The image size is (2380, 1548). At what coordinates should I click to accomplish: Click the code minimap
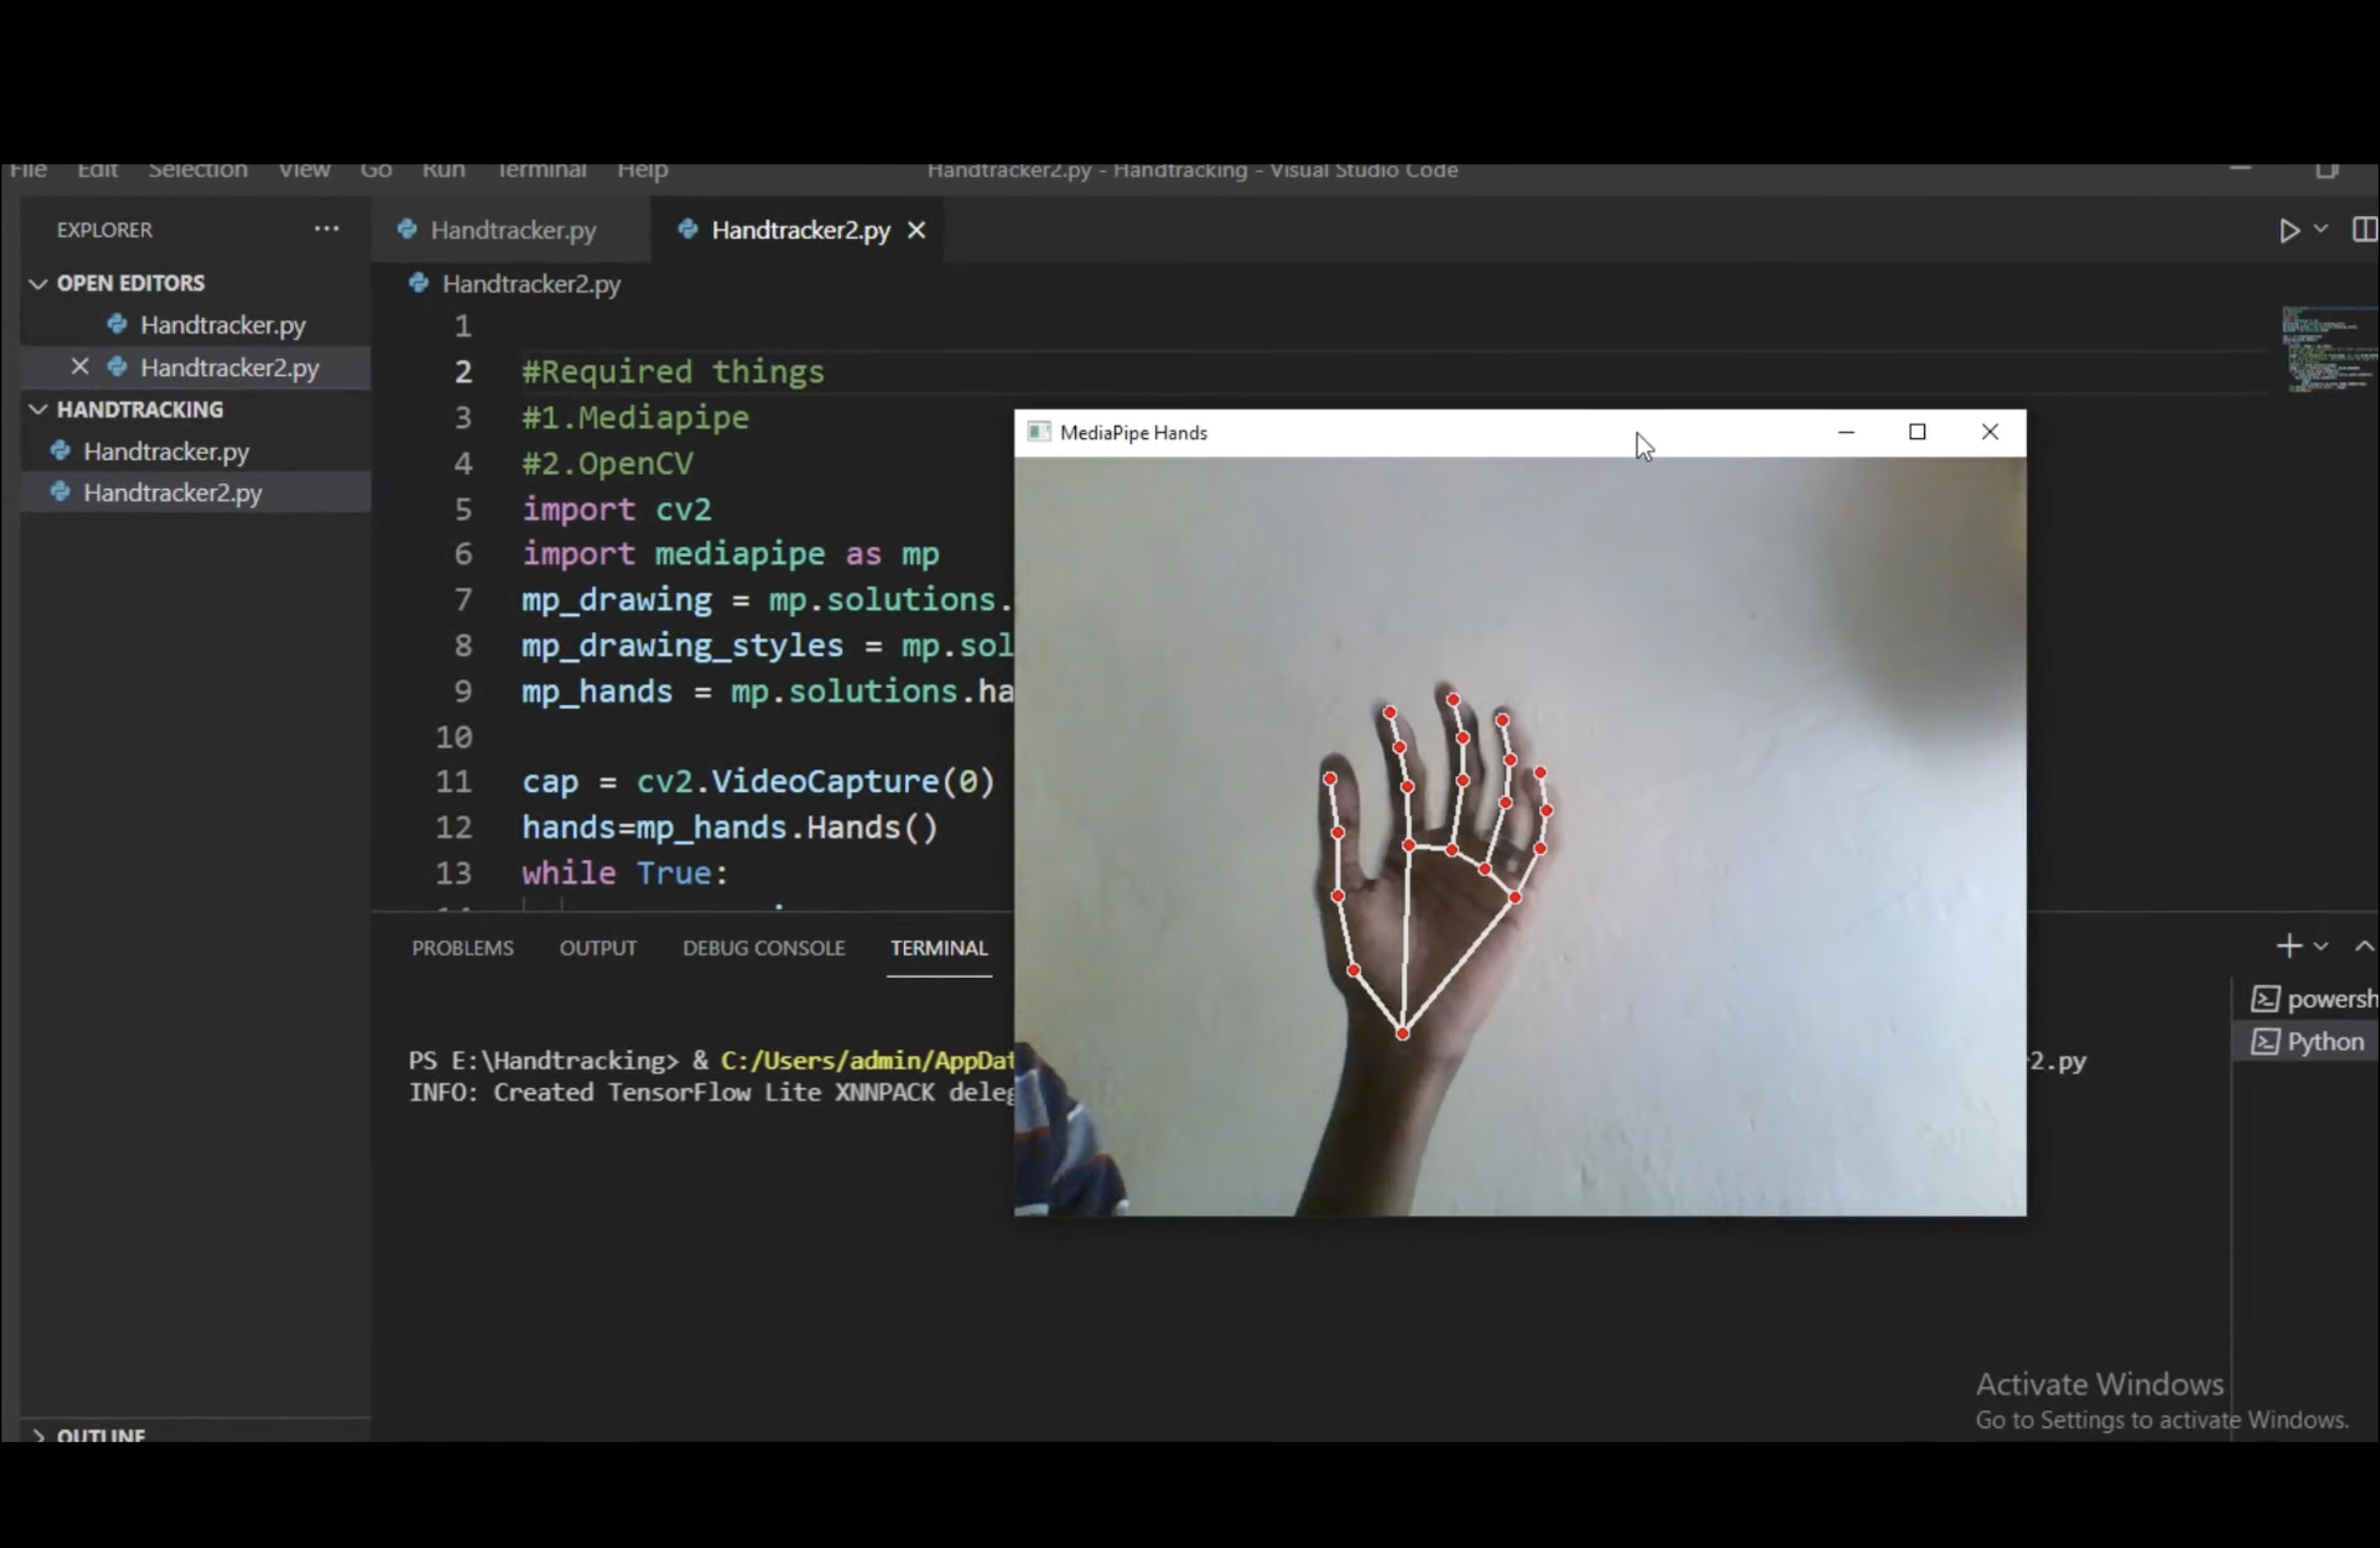point(2329,349)
